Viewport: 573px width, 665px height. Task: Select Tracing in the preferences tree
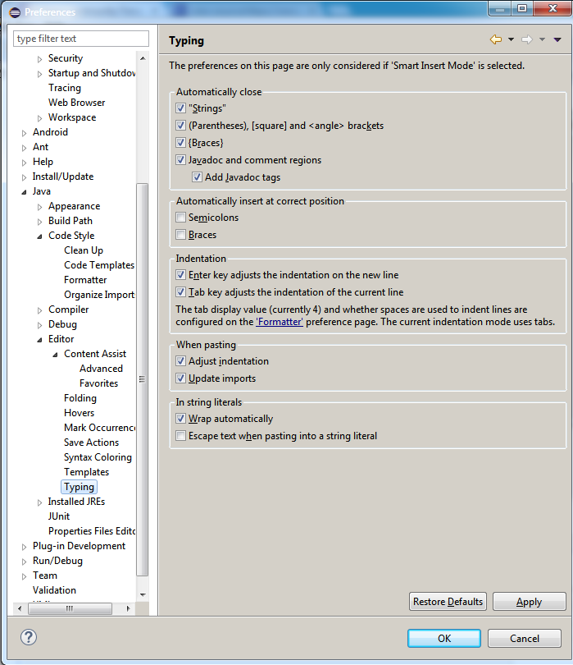tap(65, 88)
